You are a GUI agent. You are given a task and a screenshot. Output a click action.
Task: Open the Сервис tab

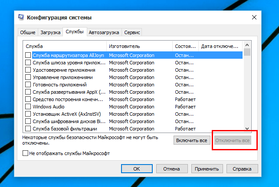click(x=132, y=32)
